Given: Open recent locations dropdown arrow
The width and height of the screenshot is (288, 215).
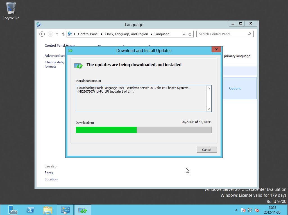Looking at the screenshot, I should click(x=57, y=34).
